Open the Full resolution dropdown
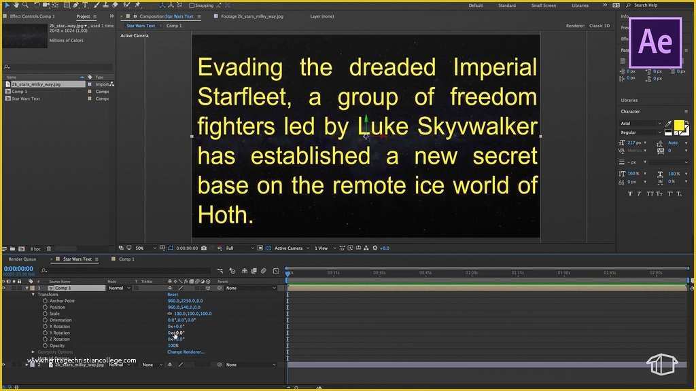The height and width of the screenshot is (391, 696). point(240,248)
